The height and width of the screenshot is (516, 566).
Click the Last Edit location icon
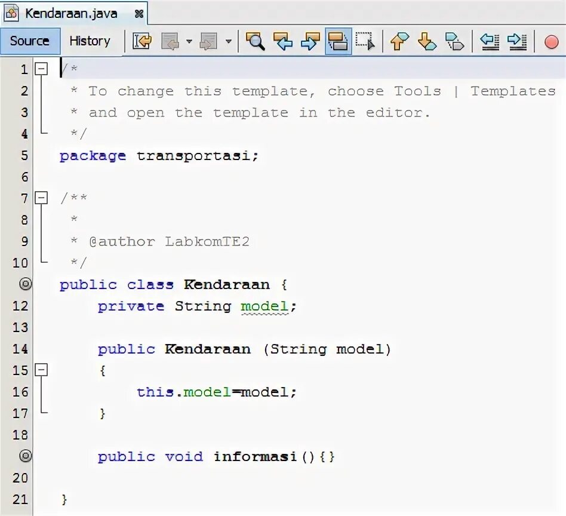click(142, 41)
